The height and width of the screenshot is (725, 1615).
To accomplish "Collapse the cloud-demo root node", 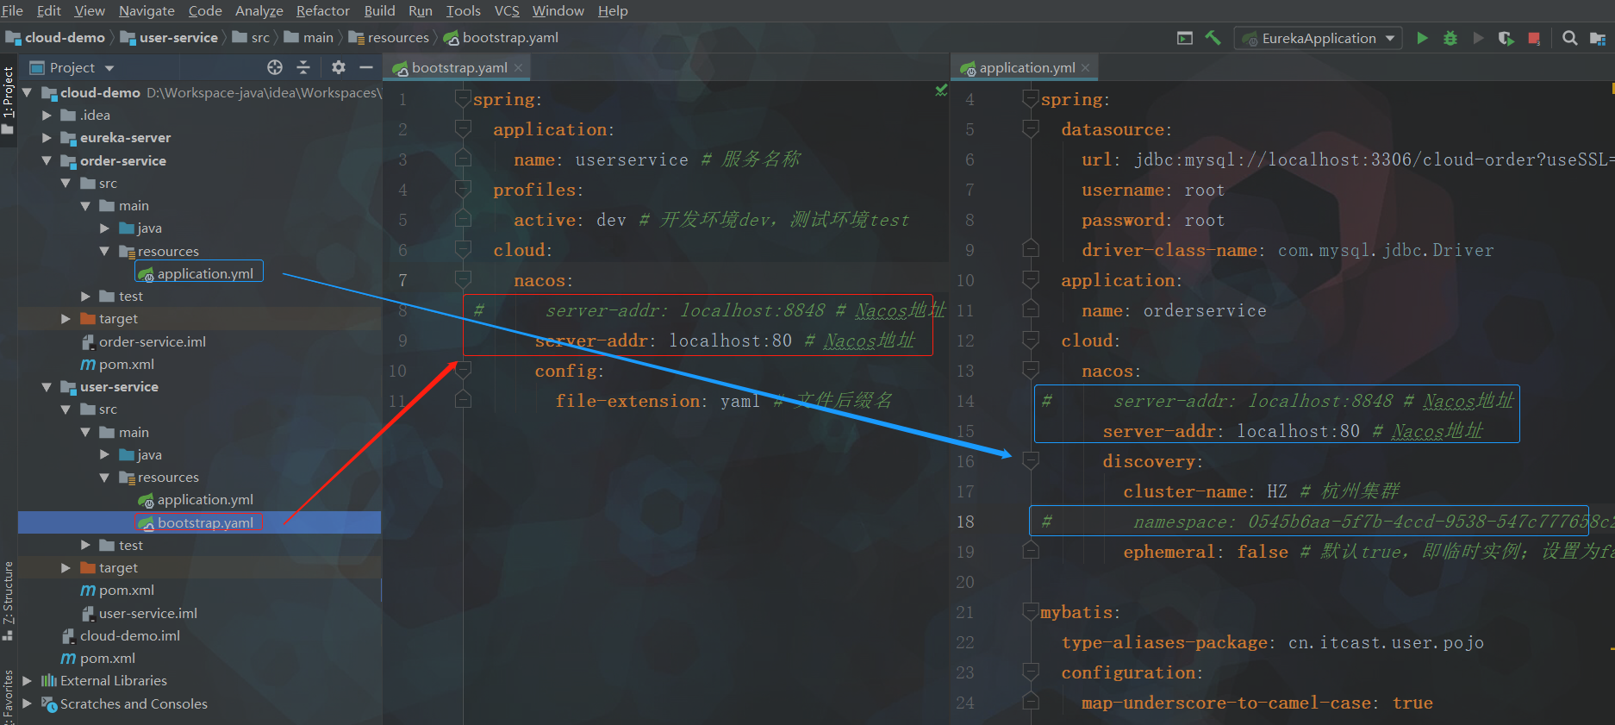I will [28, 92].
